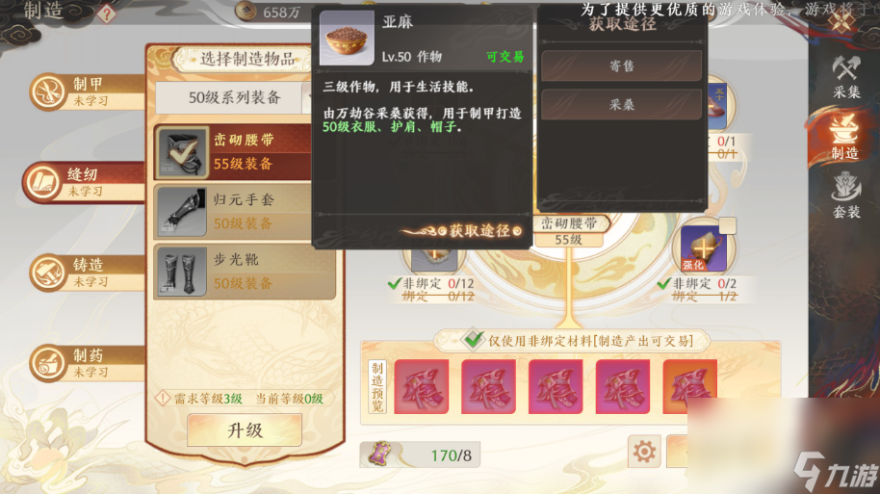Select the 套装 set icon

(845, 195)
